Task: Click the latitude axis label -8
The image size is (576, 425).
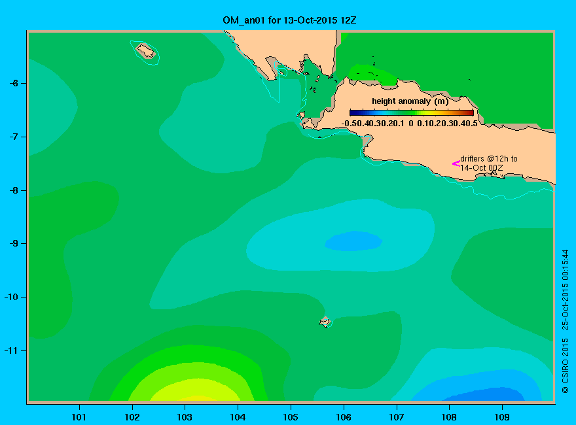Action: point(14,190)
